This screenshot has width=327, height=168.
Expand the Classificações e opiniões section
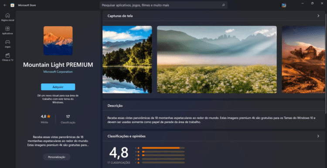click(x=318, y=136)
